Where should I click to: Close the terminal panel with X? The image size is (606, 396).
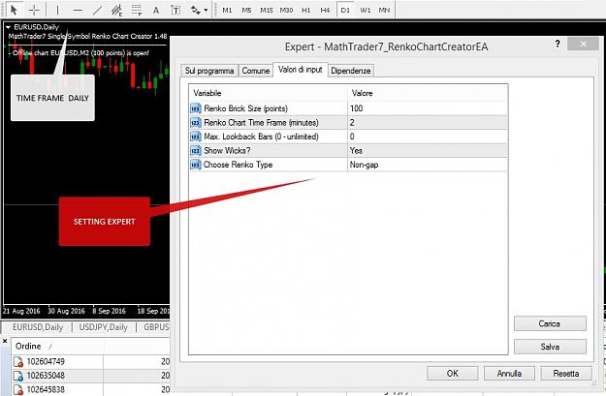(x=5, y=341)
